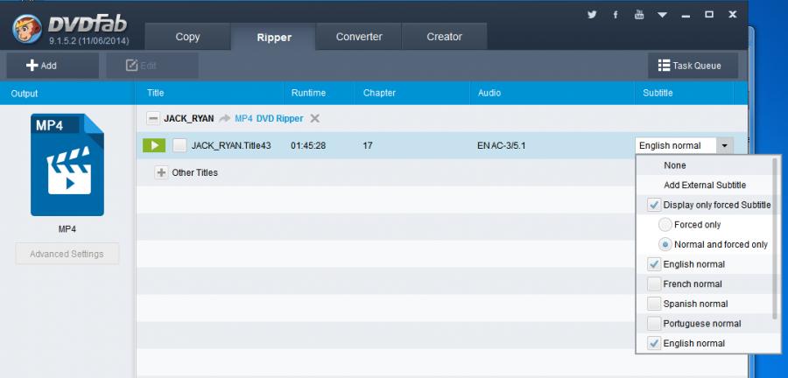Image resolution: width=788 pixels, height=378 pixels.
Task: Click the JACK_RYAN disc name
Action: point(188,119)
